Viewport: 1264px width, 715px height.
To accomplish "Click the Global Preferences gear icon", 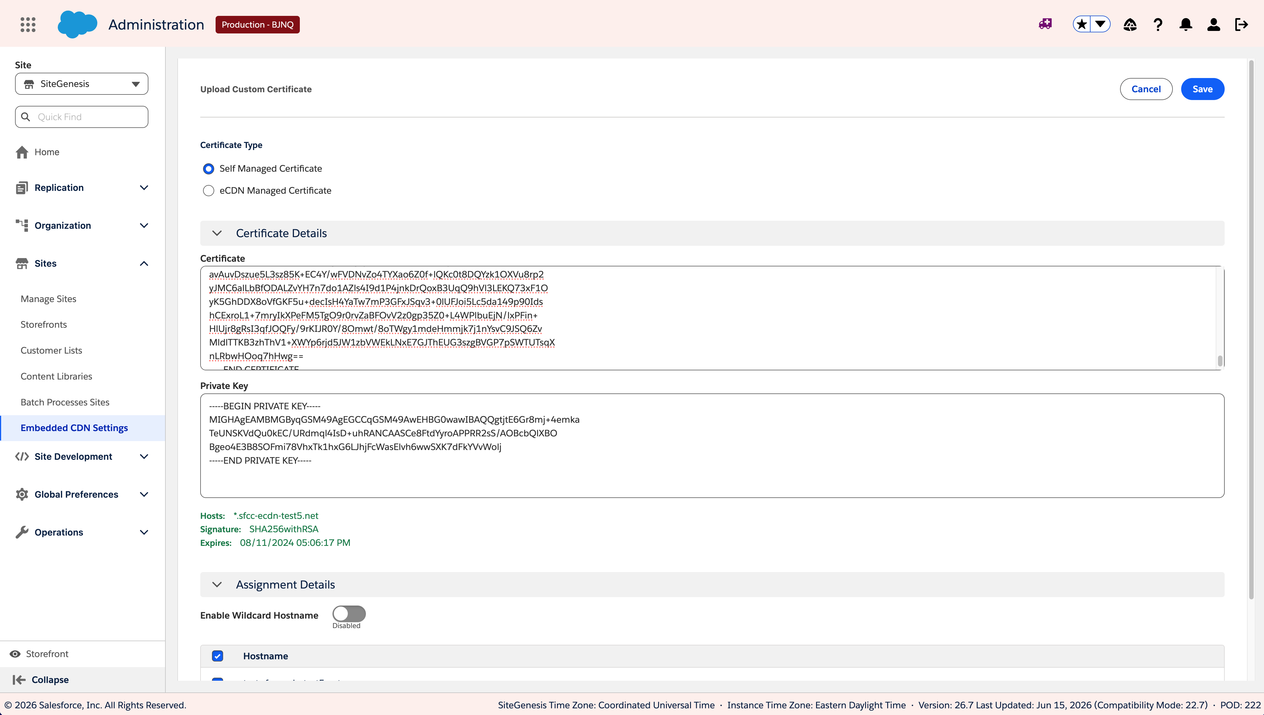I will 22,495.
